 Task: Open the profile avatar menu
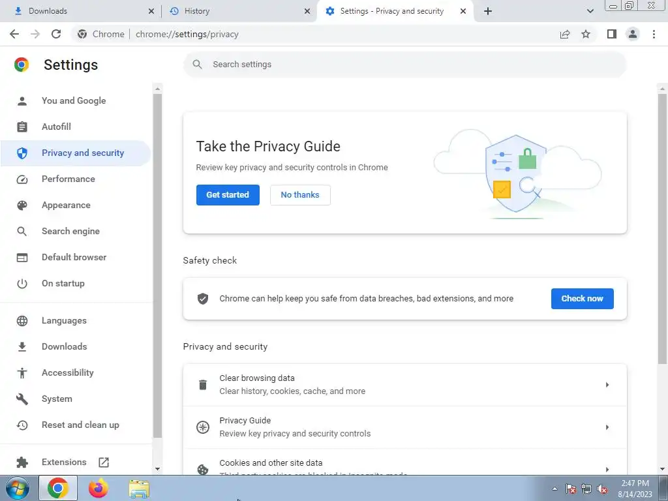pyautogui.click(x=633, y=34)
